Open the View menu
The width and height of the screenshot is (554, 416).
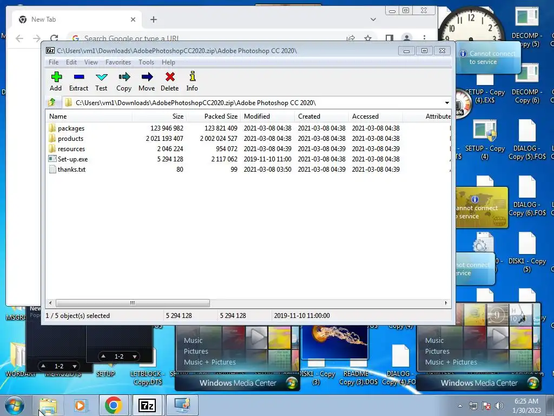pos(91,62)
